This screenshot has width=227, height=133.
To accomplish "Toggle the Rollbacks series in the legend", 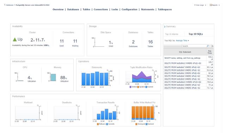I will 102,124.
